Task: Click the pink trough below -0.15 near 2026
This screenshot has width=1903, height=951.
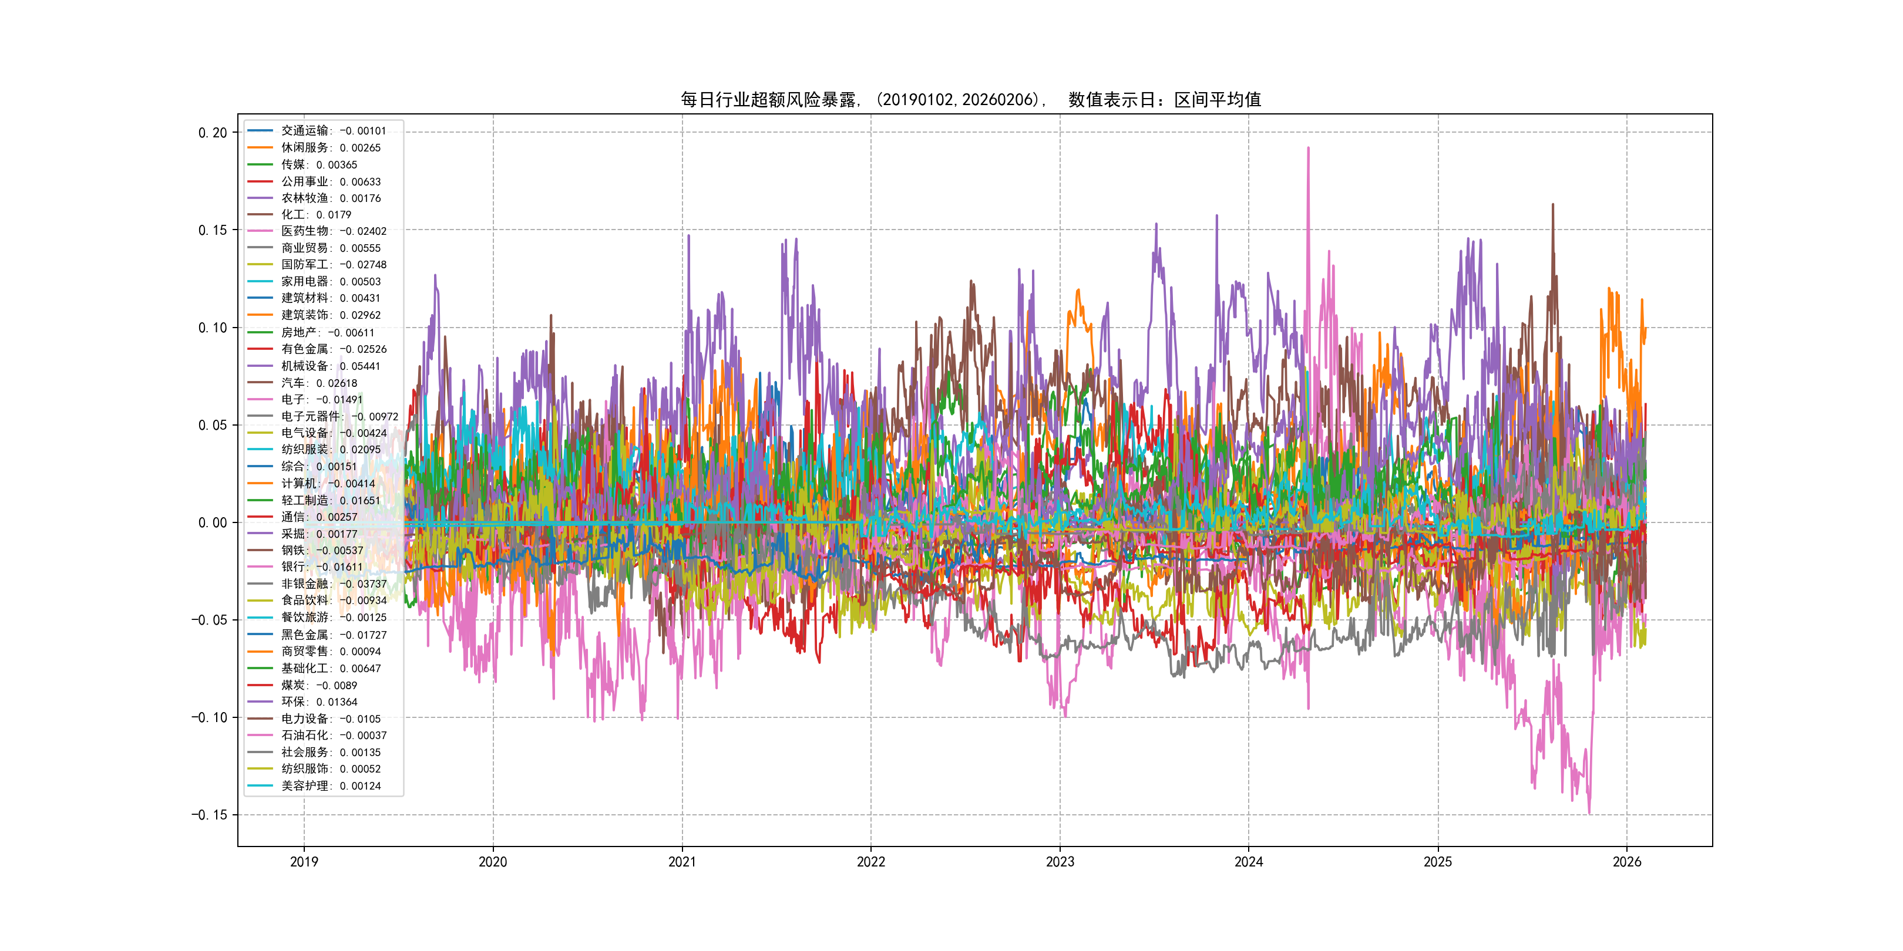Action: pos(1589,811)
